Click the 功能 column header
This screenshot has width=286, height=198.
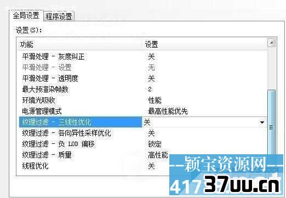tap(80, 44)
